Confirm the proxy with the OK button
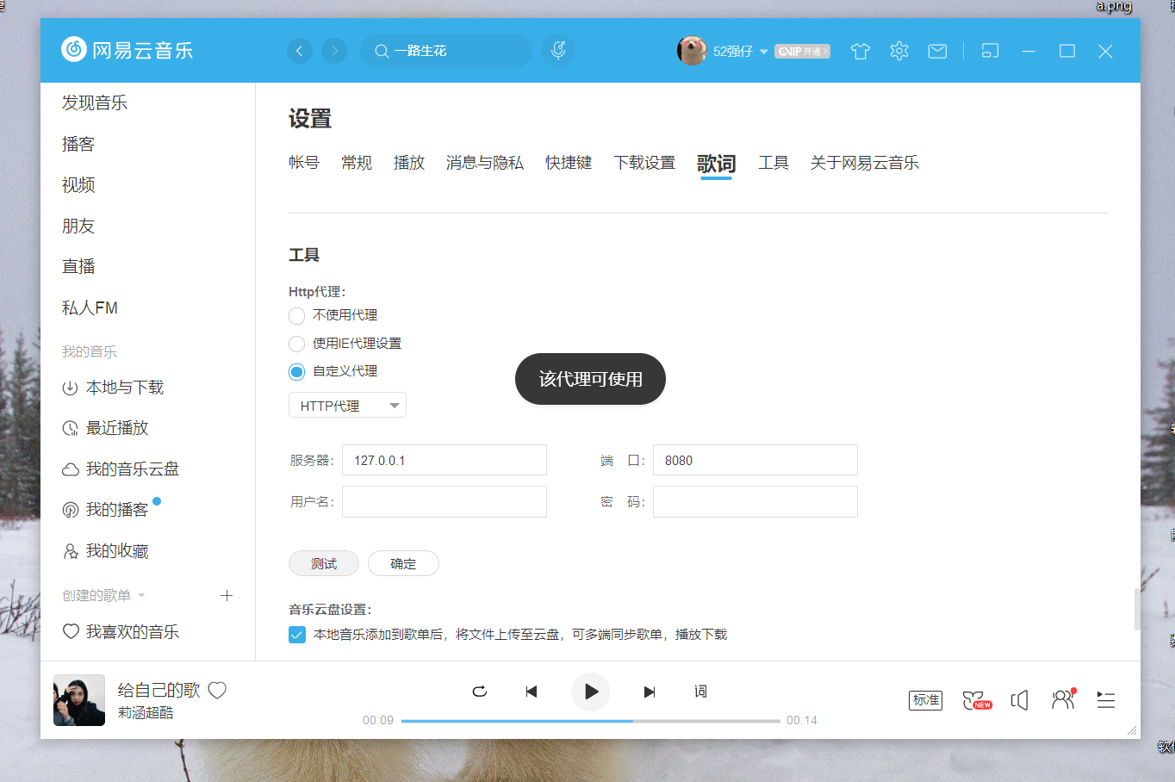Viewport: 1175px width, 782px height. coord(403,563)
